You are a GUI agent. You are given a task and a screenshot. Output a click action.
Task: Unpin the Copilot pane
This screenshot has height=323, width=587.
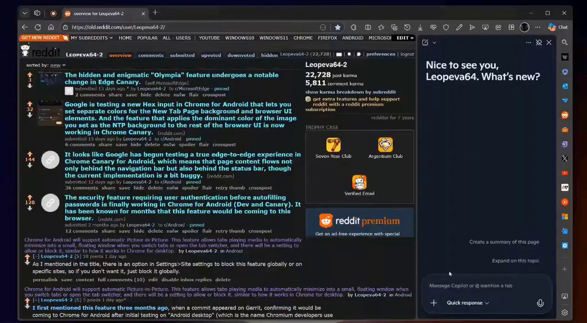[x=539, y=43]
